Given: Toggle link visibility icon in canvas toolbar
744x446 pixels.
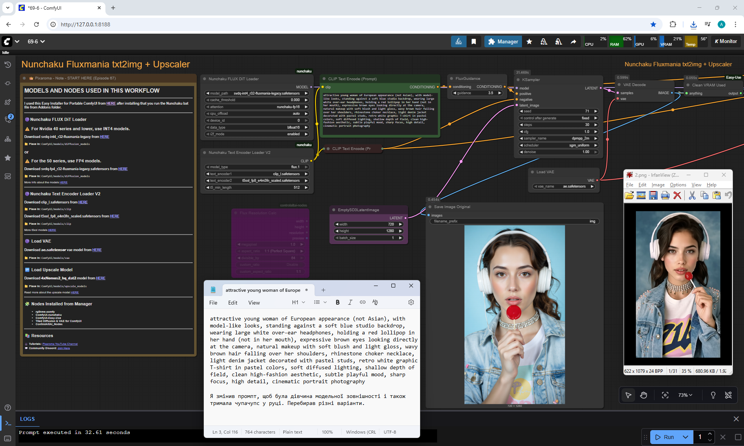Looking at the screenshot, I should [x=728, y=395].
